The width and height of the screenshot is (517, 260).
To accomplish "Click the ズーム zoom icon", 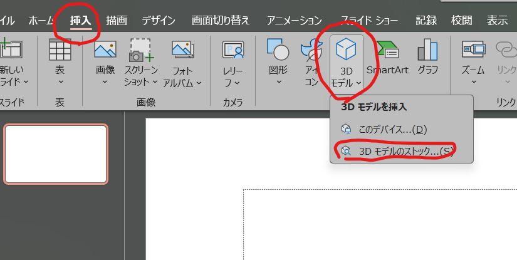I will [x=474, y=49].
